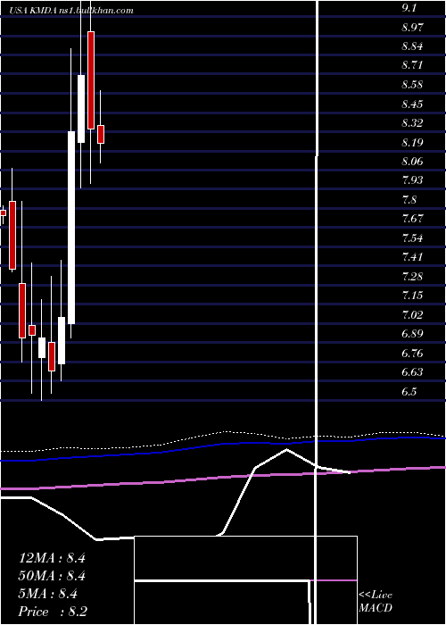Viewport: 446px width, 625px height.
Task: Click the 8.45 price axis label
Action: [x=412, y=104]
